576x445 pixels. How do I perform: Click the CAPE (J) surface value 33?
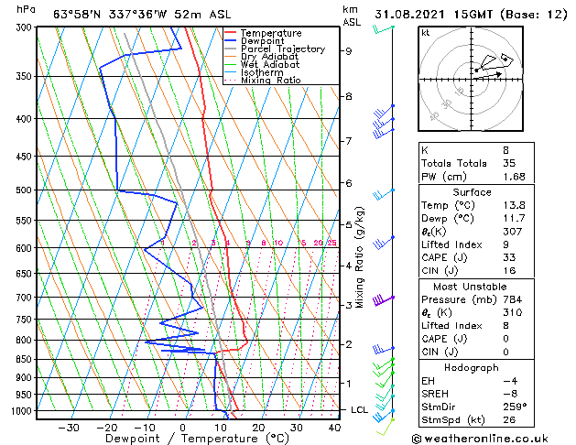509,257
